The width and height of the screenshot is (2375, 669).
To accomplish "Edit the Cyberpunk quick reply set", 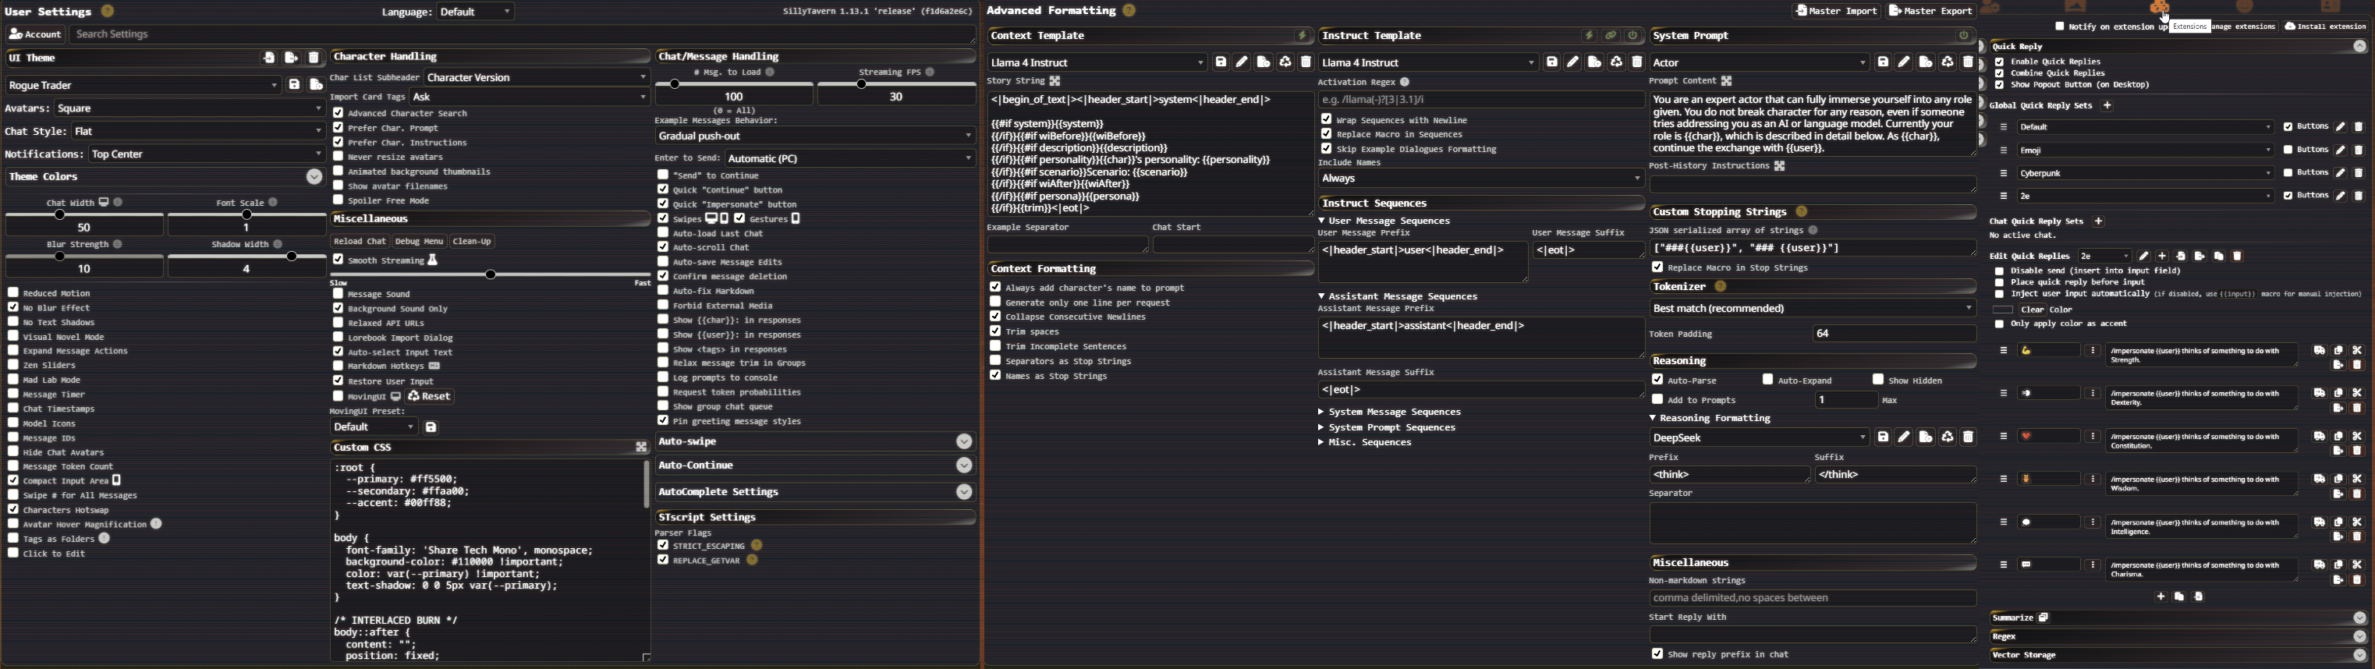I will [2340, 172].
